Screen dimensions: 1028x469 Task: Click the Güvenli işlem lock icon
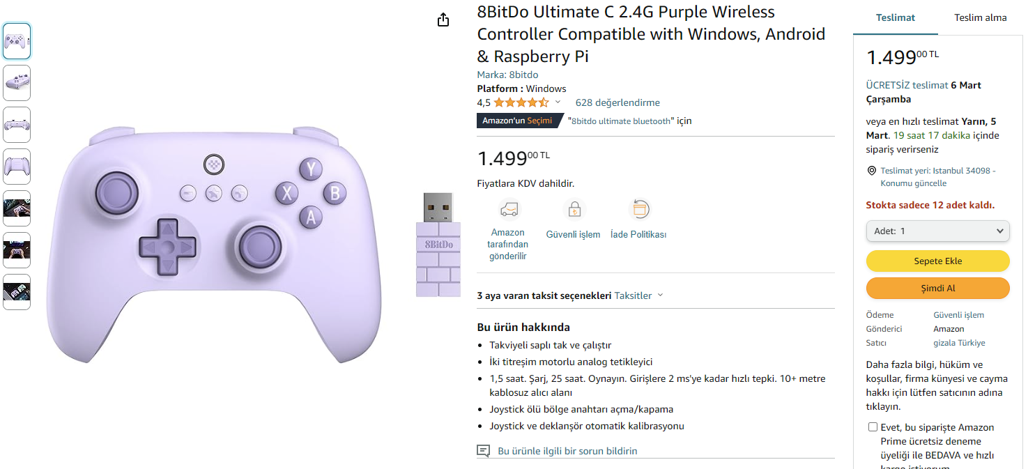[574, 209]
